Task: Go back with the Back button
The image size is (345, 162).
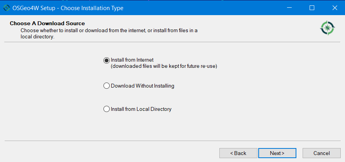Action: click(238, 153)
